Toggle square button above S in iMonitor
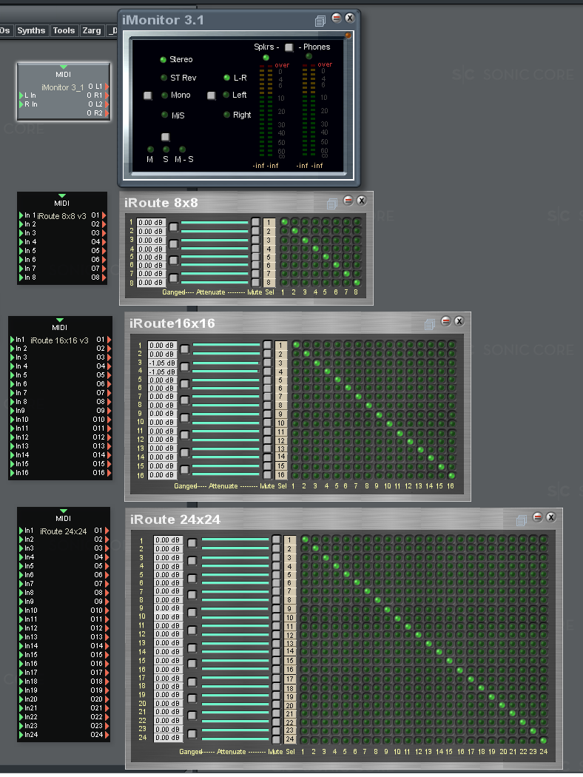The width and height of the screenshot is (583, 777). pyautogui.click(x=166, y=137)
